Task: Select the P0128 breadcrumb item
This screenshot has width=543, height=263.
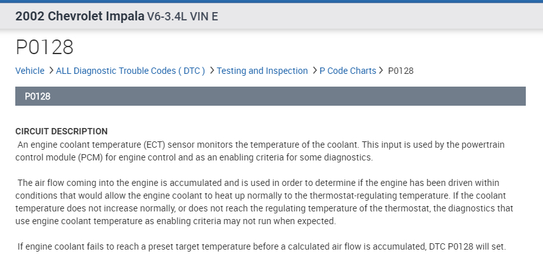Action: (x=401, y=71)
